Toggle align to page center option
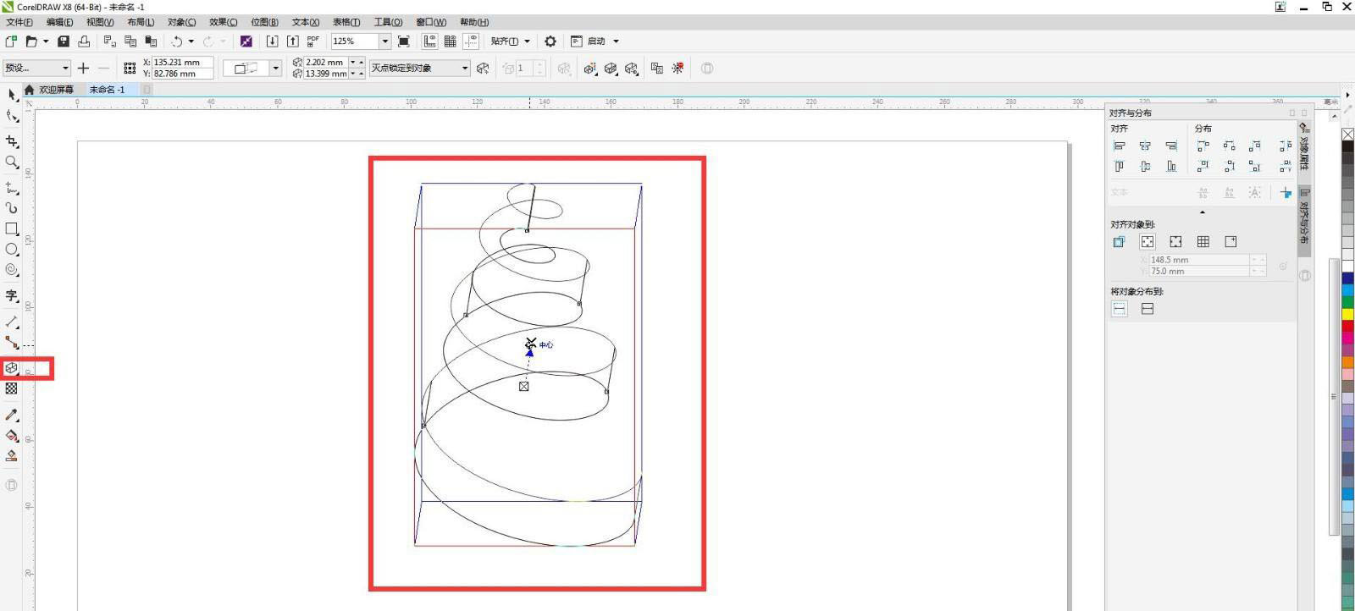 point(1175,242)
